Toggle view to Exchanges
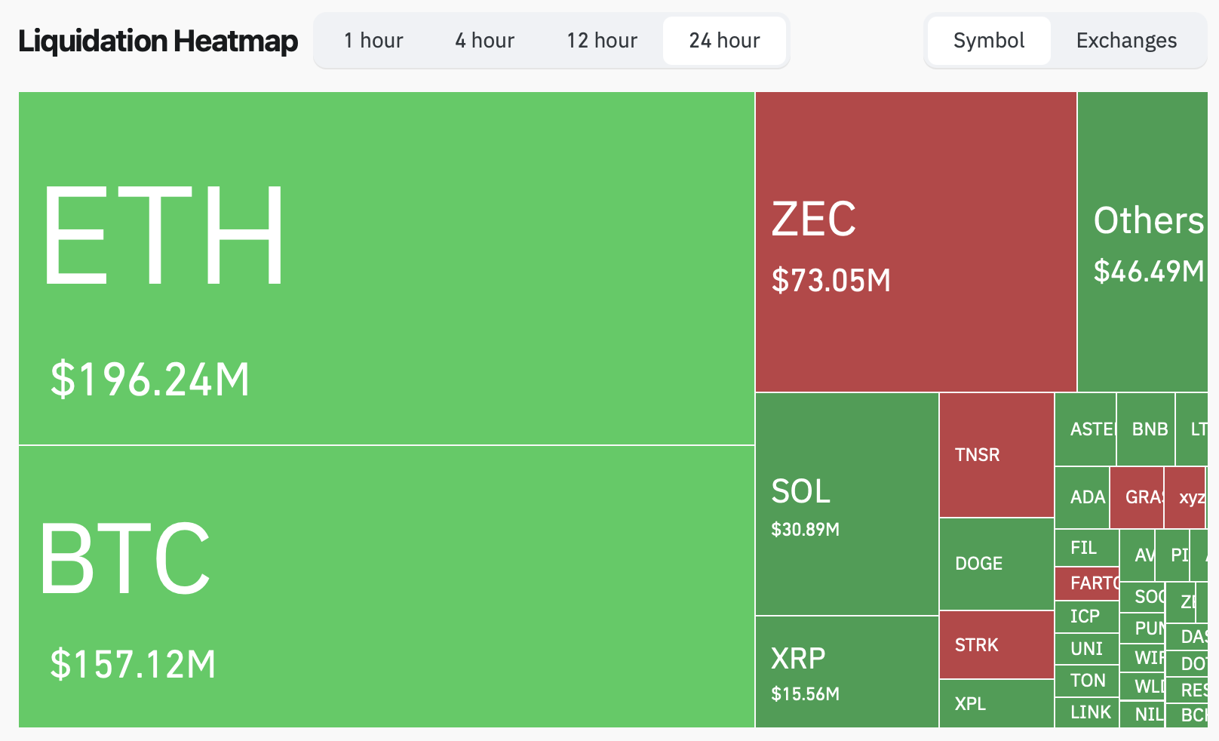 tap(1126, 41)
